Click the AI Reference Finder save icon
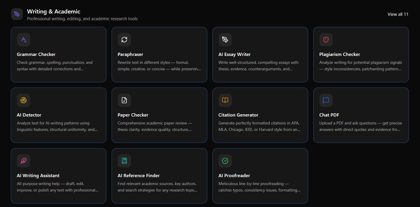Viewport: 420px width, 207px height. (x=124, y=161)
